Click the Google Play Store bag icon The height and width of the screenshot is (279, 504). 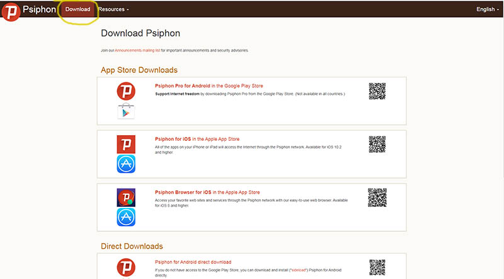coord(126,111)
